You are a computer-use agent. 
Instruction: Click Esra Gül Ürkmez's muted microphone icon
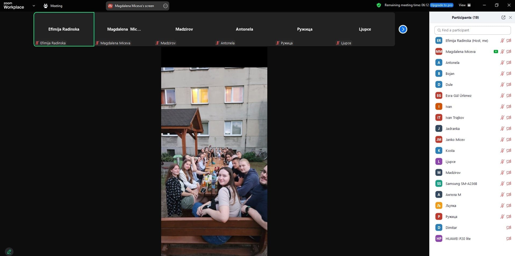502,96
